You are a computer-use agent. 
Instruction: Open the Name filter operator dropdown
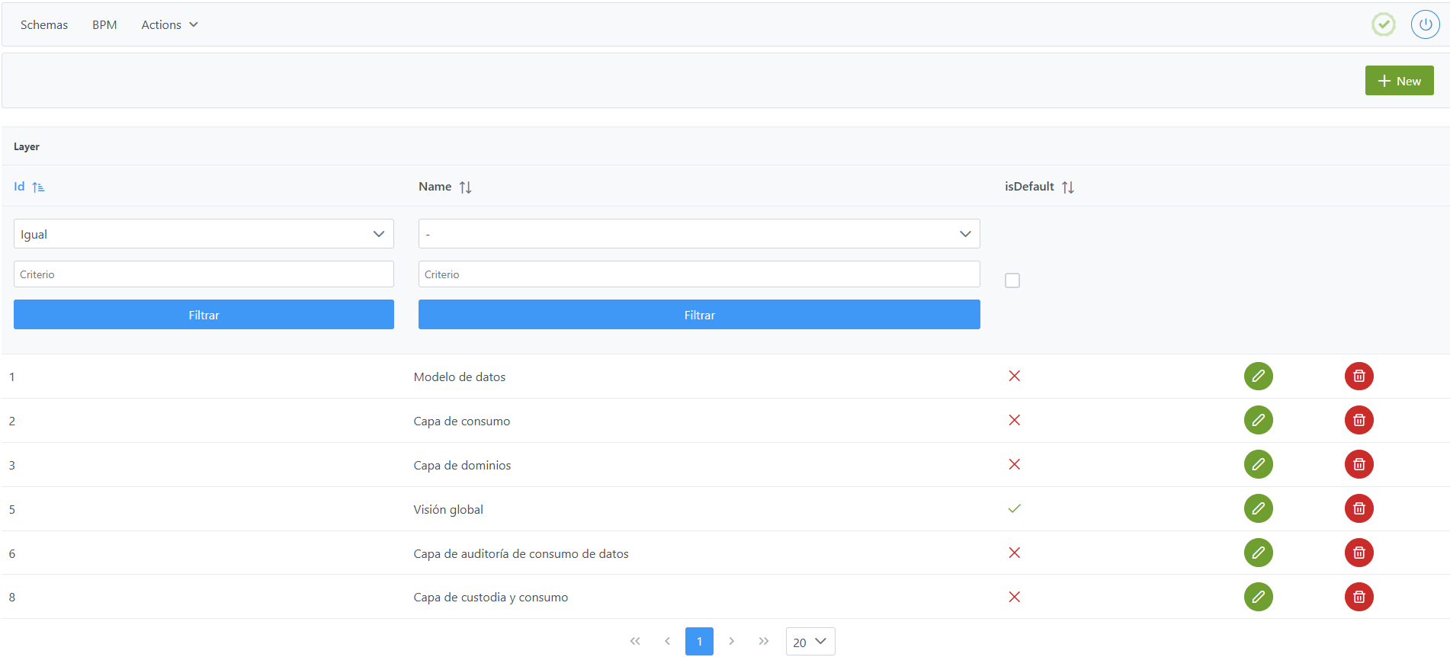(x=698, y=234)
